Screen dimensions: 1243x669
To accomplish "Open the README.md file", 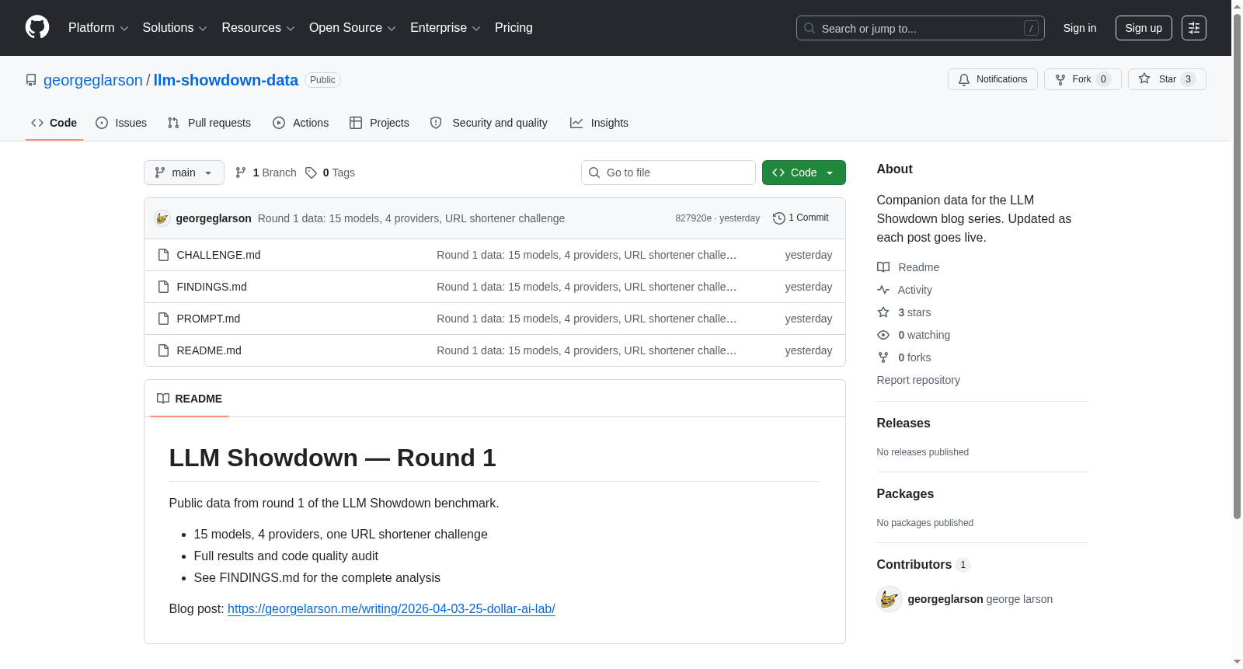I will [x=209, y=350].
